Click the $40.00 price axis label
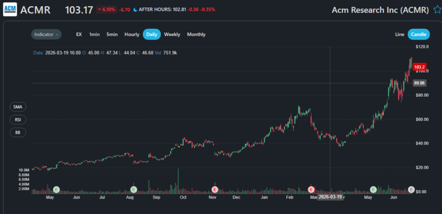Image resolution: width=442 pixels, height=214 pixels. pyautogui.click(x=422, y=144)
